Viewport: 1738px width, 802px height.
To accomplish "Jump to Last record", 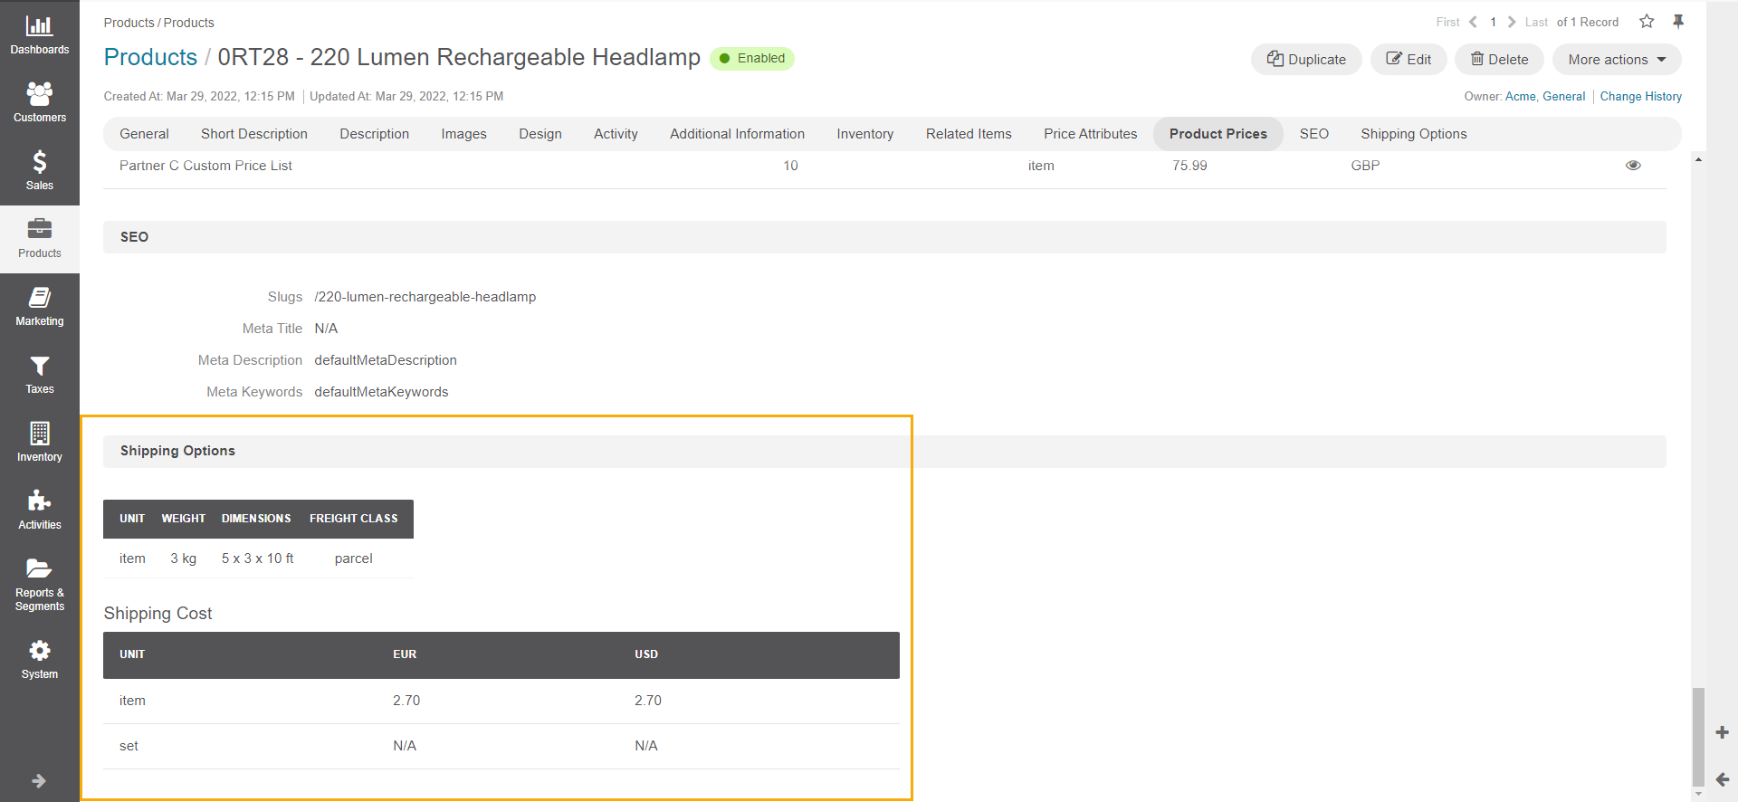I will point(1536,22).
